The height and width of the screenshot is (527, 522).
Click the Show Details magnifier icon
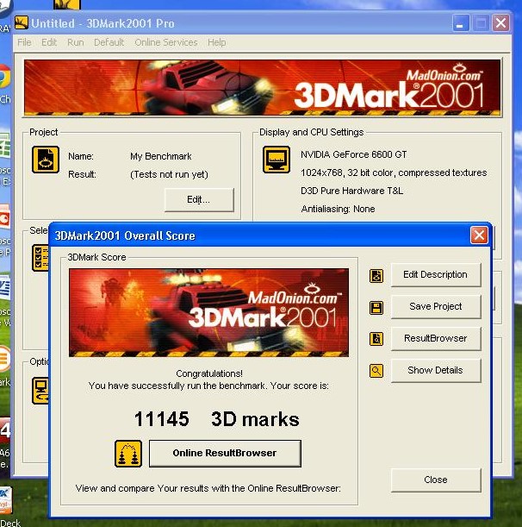click(x=376, y=371)
